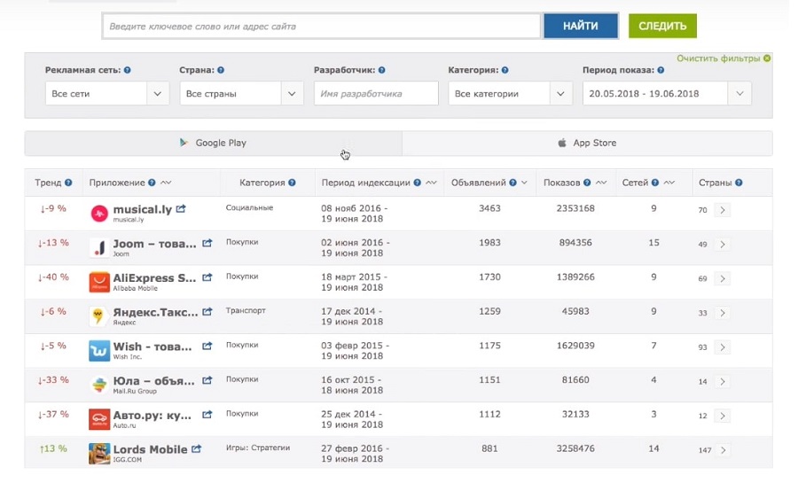Click help icon in Тренд column header
798x483 pixels.
pos(68,183)
